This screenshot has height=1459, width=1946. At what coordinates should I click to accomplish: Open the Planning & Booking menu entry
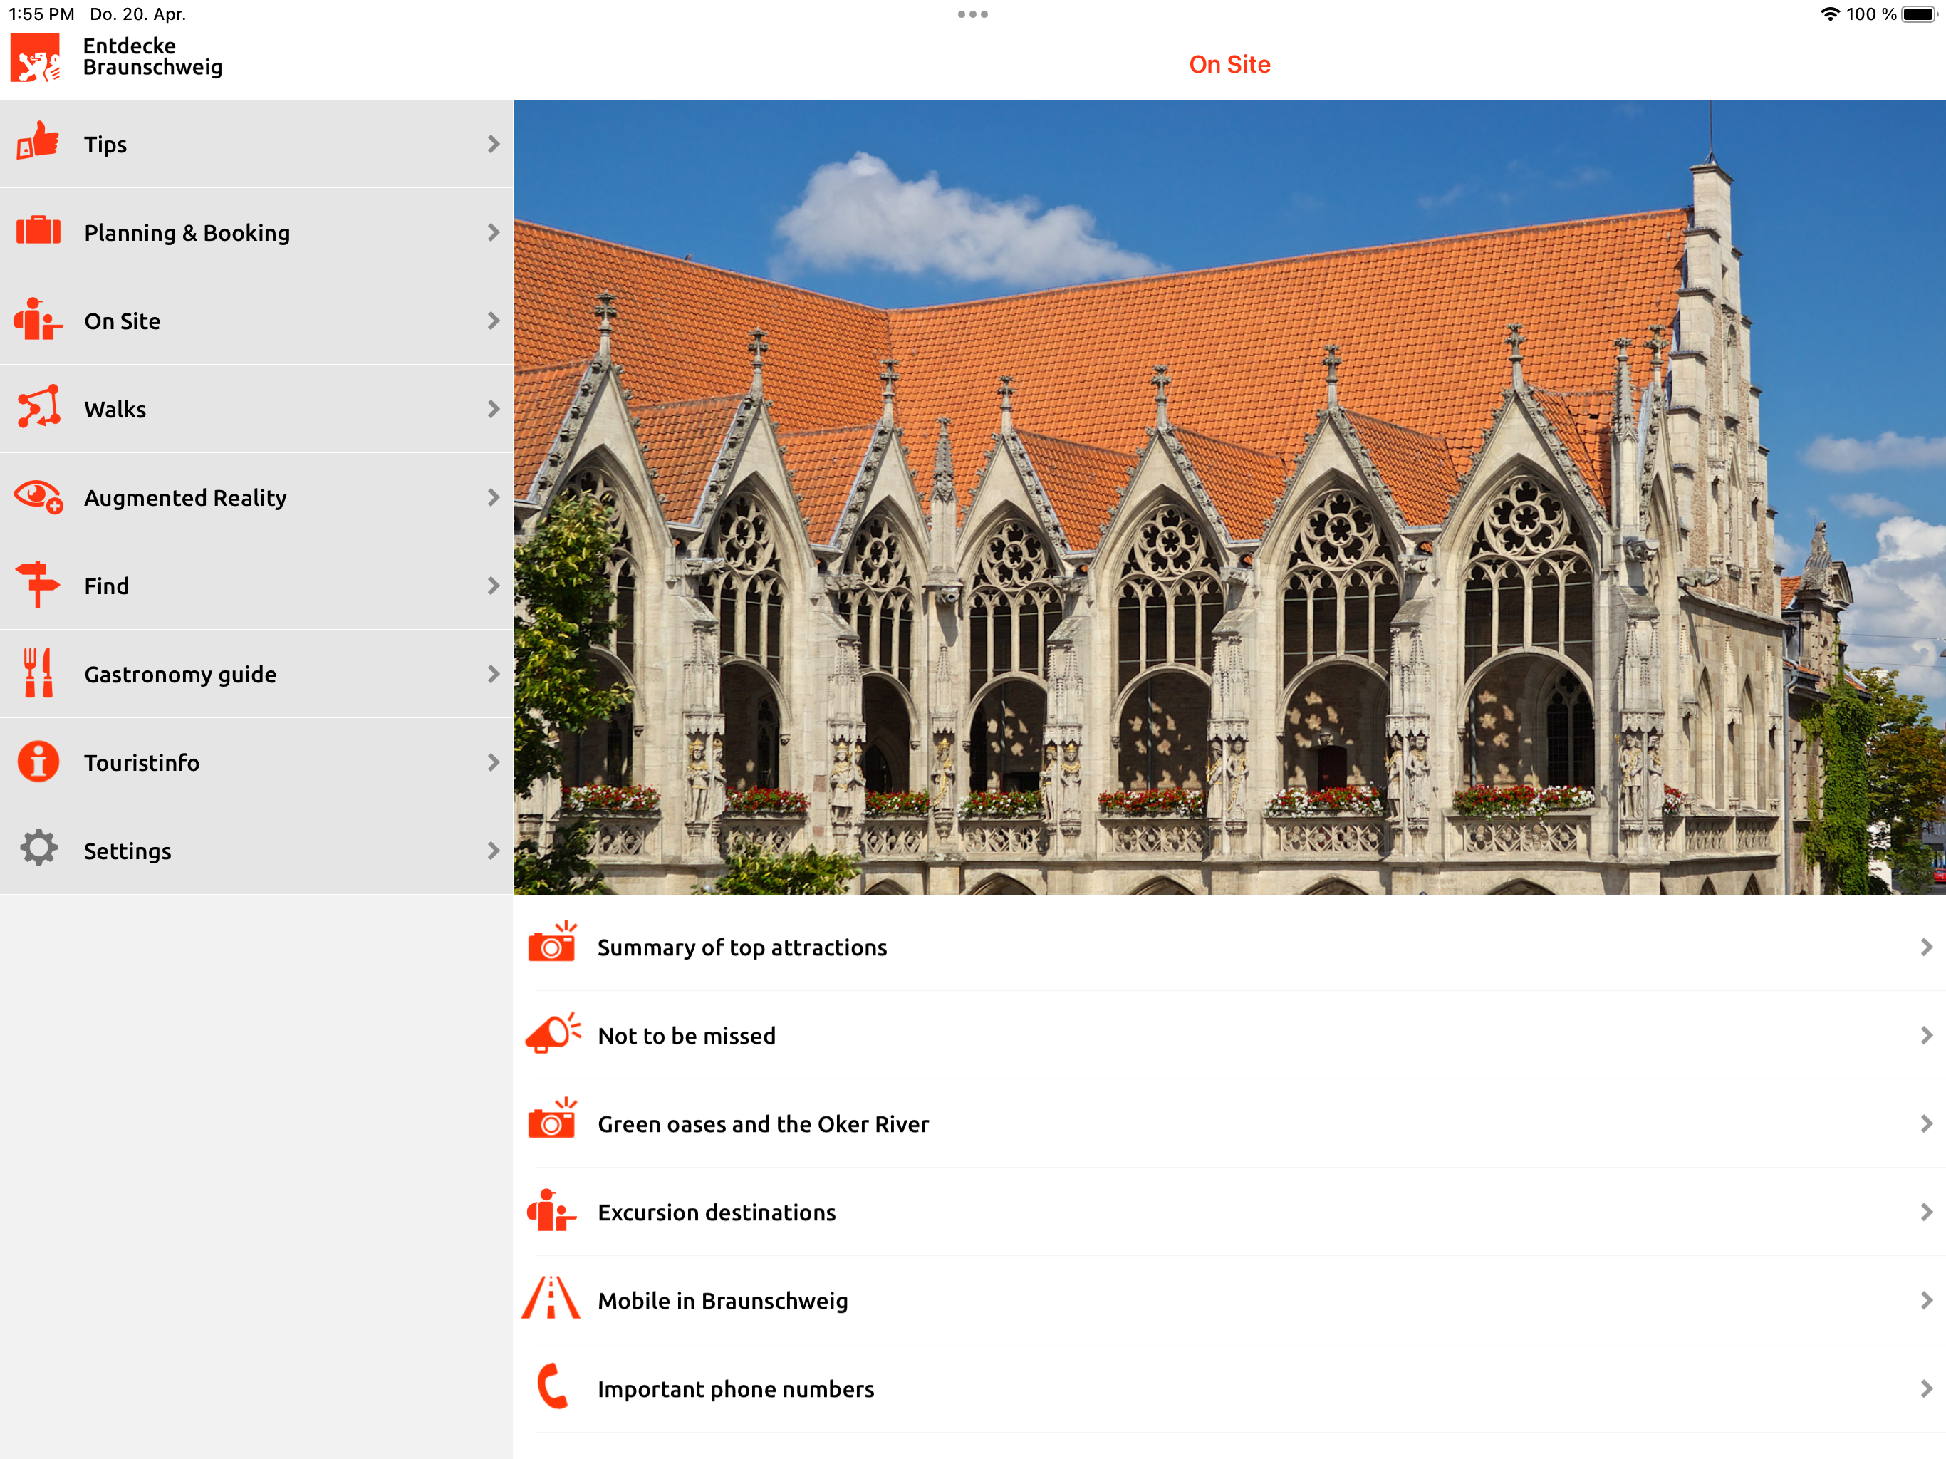256,232
